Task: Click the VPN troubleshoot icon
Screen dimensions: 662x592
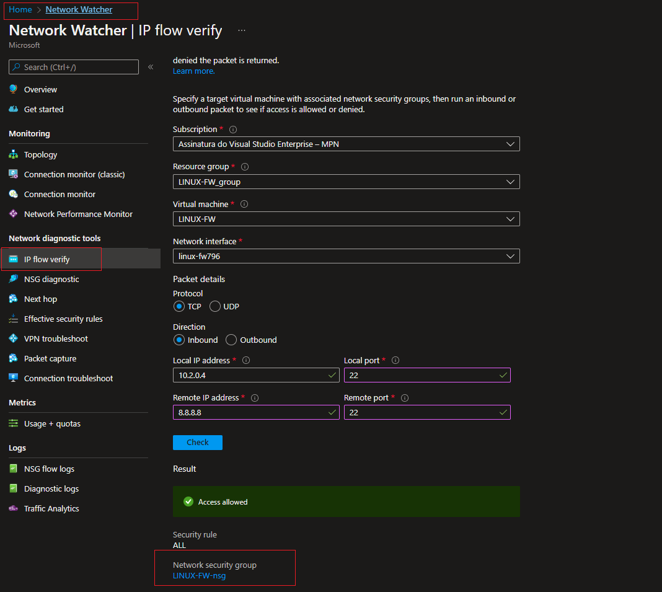Action: (14, 338)
